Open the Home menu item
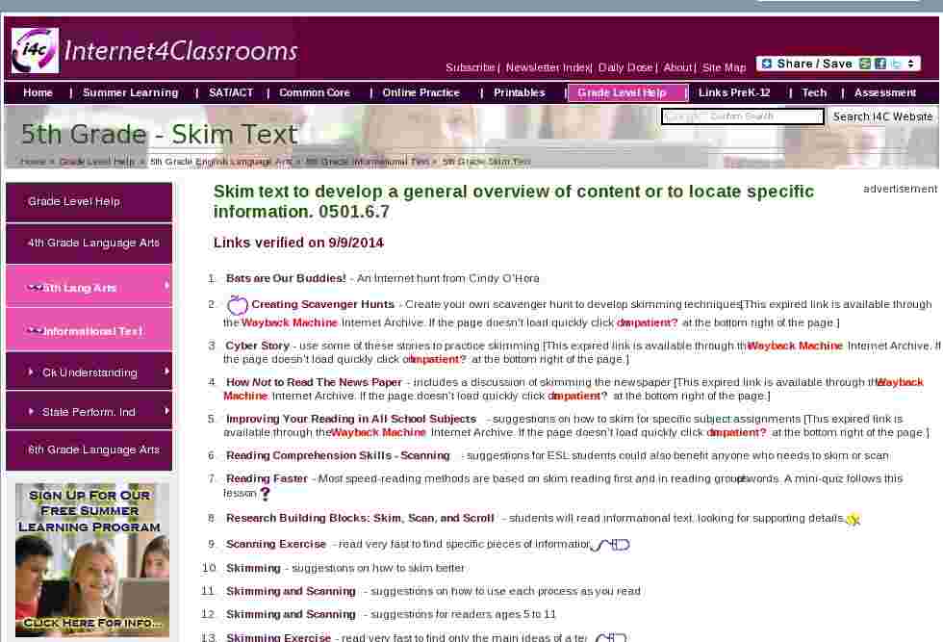Screen dimensions: 943x642 pyautogui.click(x=38, y=92)
